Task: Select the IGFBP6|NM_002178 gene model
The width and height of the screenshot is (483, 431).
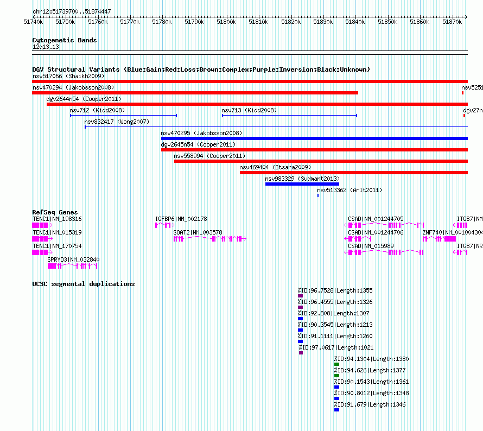Action: click(165, 225)
